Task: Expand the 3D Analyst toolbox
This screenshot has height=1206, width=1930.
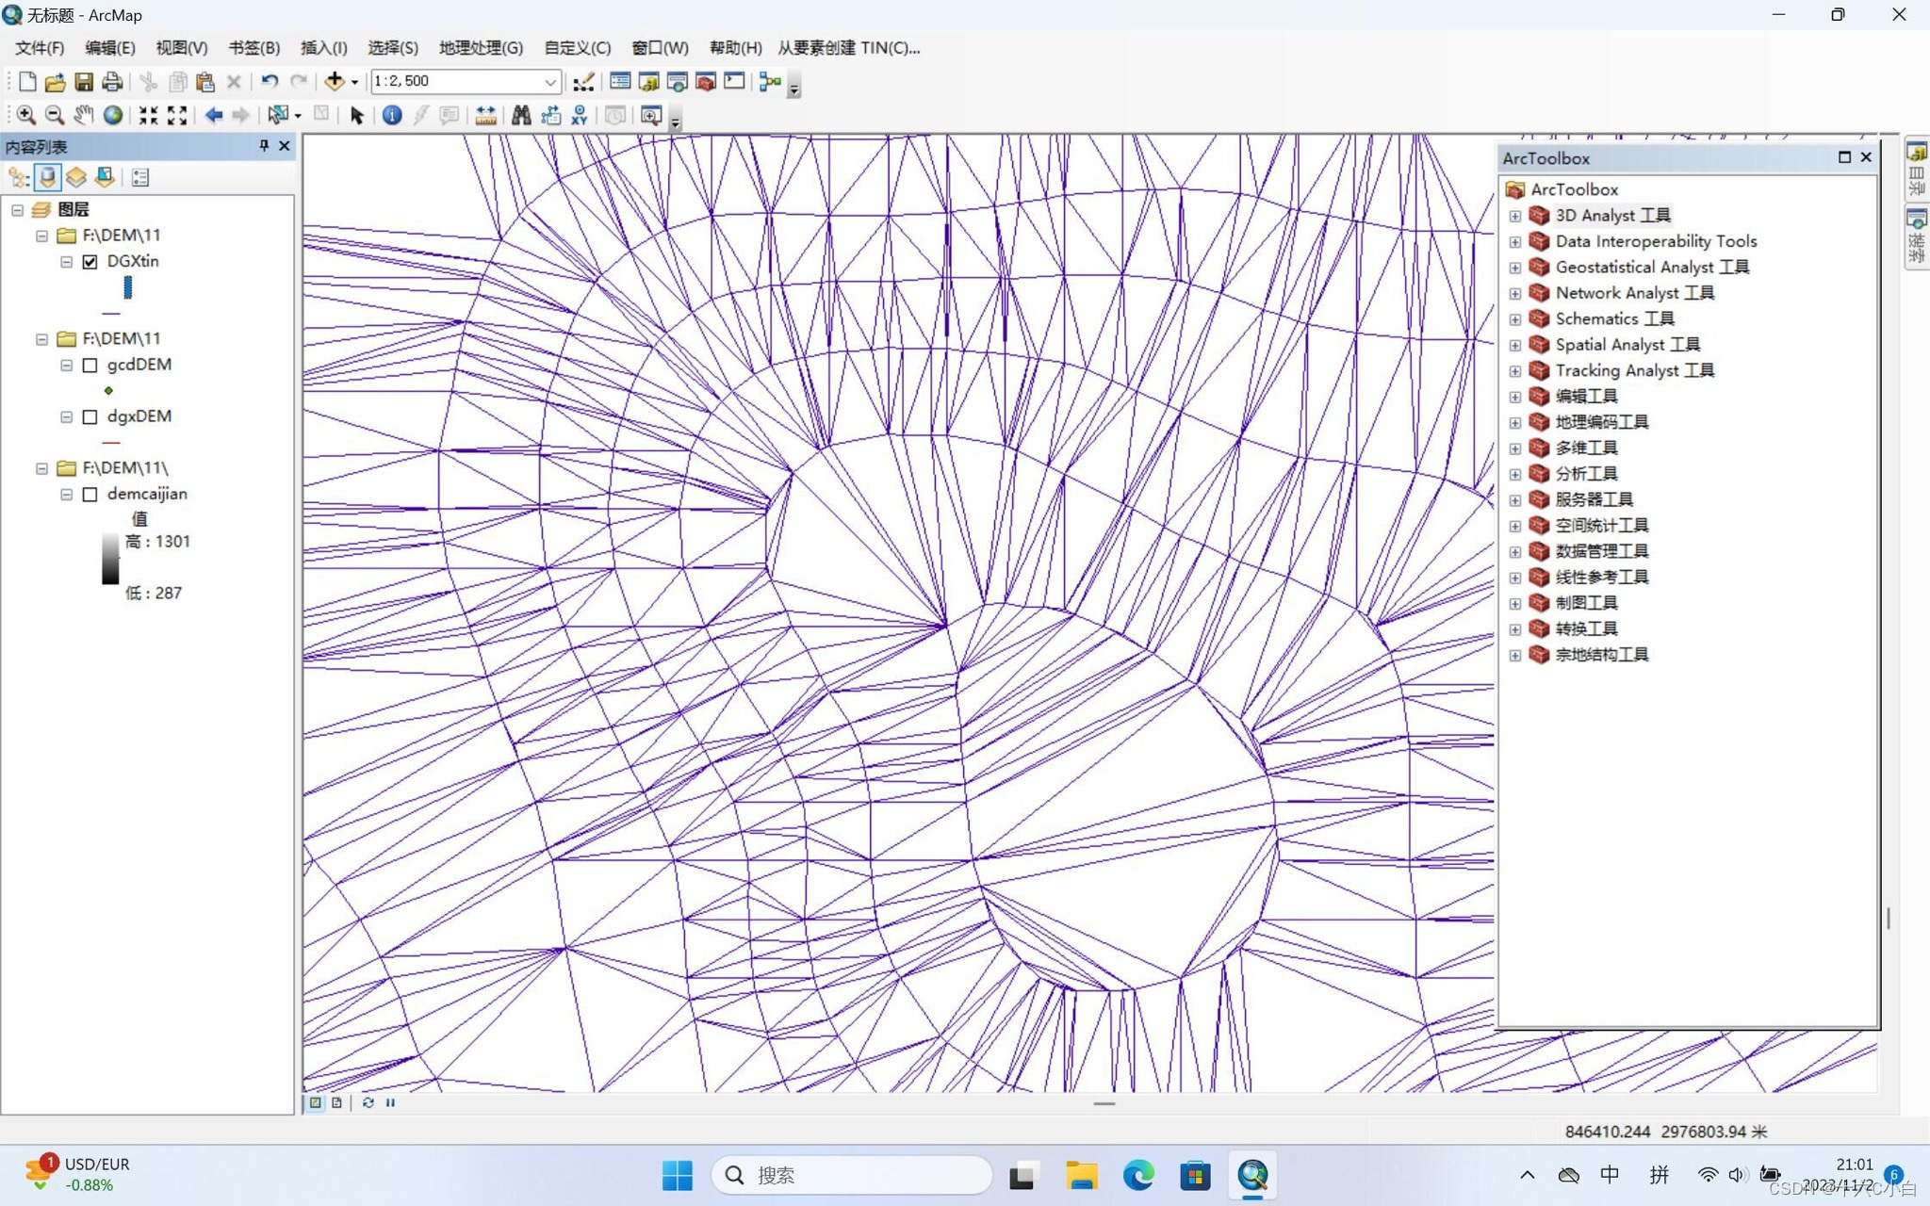Action: pyautogui.click(x=1514, y=216)
